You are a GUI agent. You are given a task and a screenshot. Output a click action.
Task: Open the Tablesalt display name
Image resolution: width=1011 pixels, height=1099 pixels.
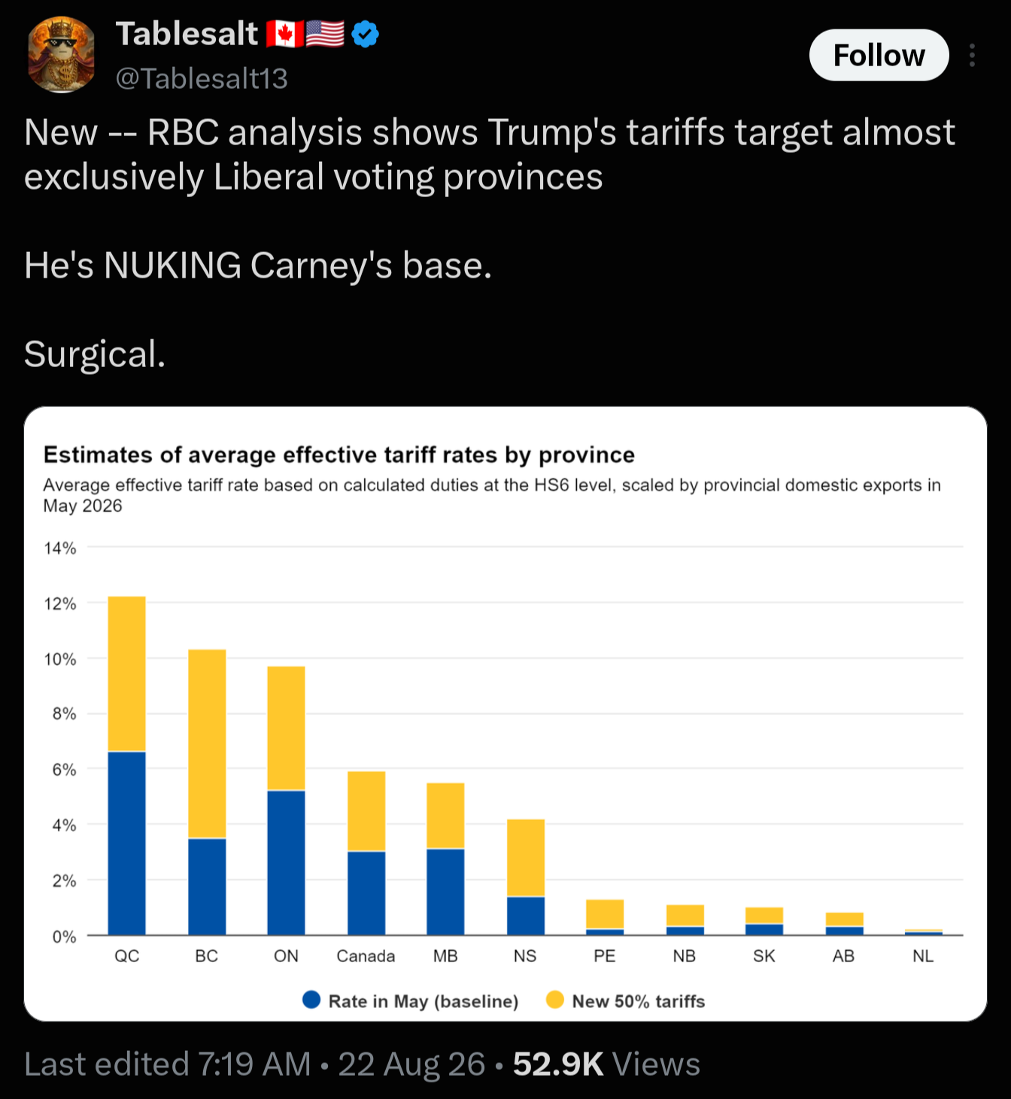(x=187, y=34)
